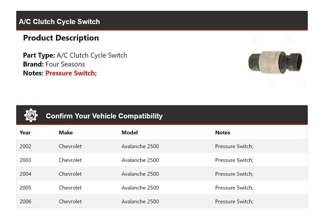Click the red Pressure Switch note

click(x=71, y=73)
